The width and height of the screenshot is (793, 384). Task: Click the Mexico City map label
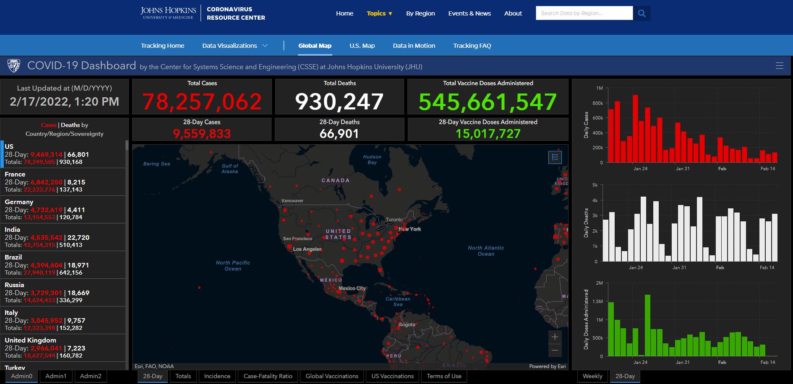click(352, 288)
